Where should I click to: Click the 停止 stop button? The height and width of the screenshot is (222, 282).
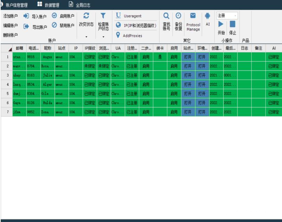coord(232,24)
